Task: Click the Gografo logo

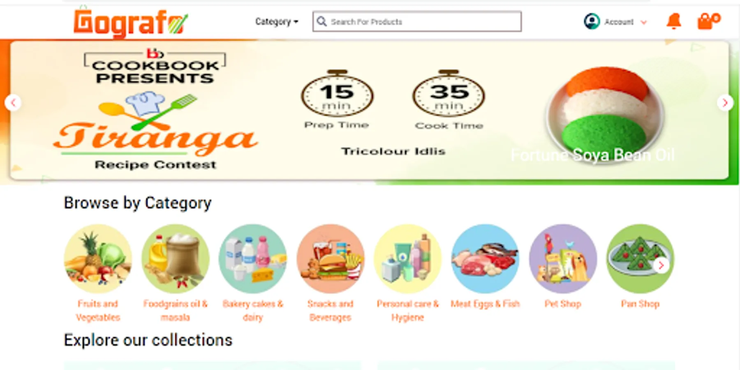Action: 131,23
